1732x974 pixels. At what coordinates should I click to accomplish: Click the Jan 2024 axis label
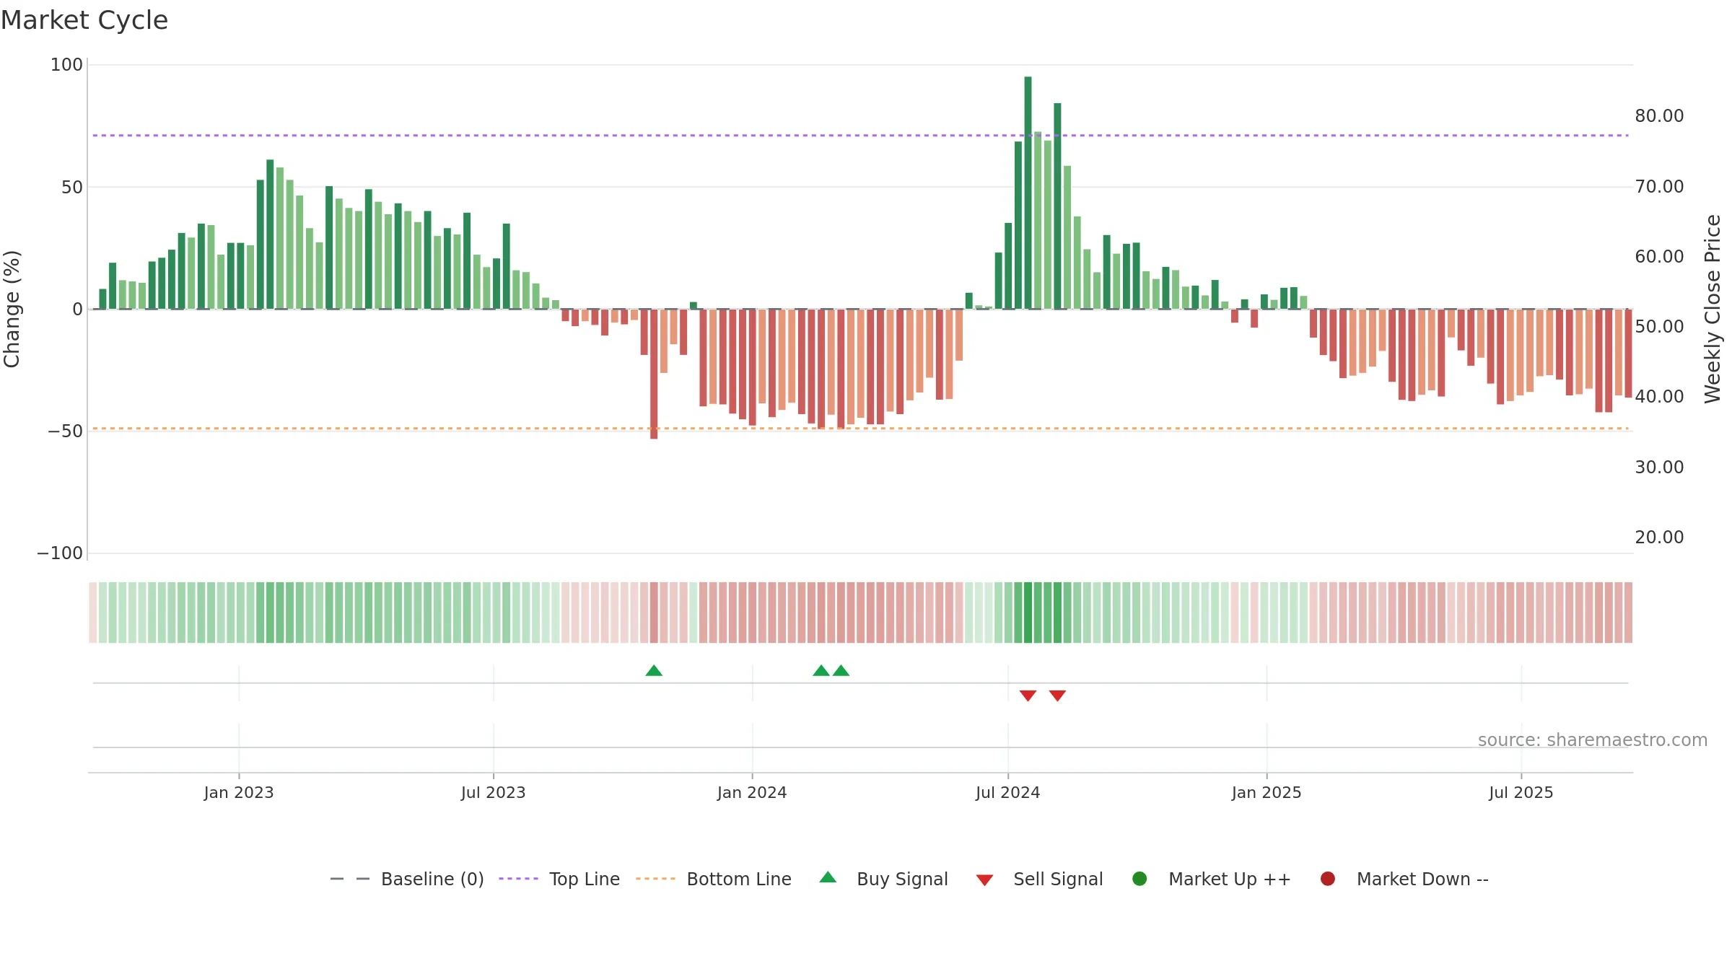click(x=752, y=793)
